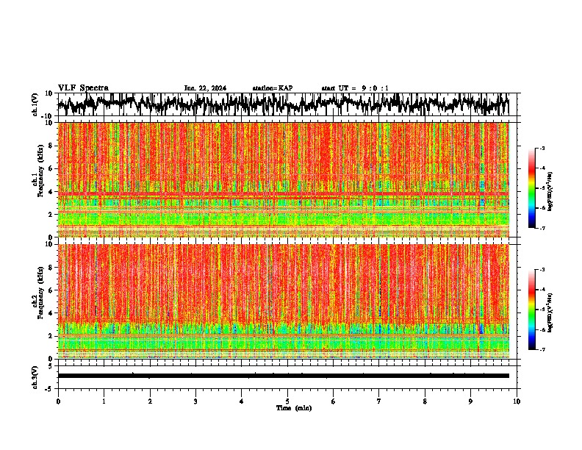Click the ch.2 "Frequency (kHz)" axis label

pos(40,293)
